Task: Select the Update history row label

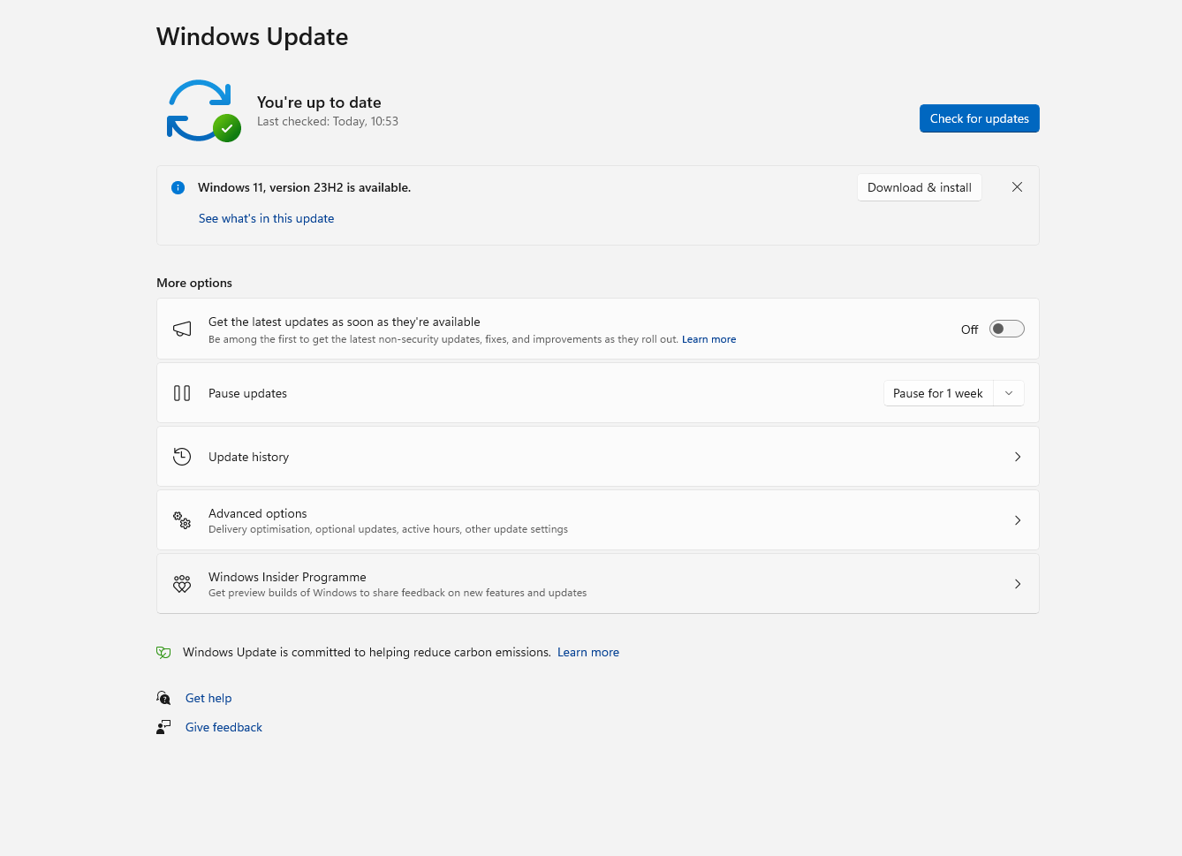Action: coord(248,457)
